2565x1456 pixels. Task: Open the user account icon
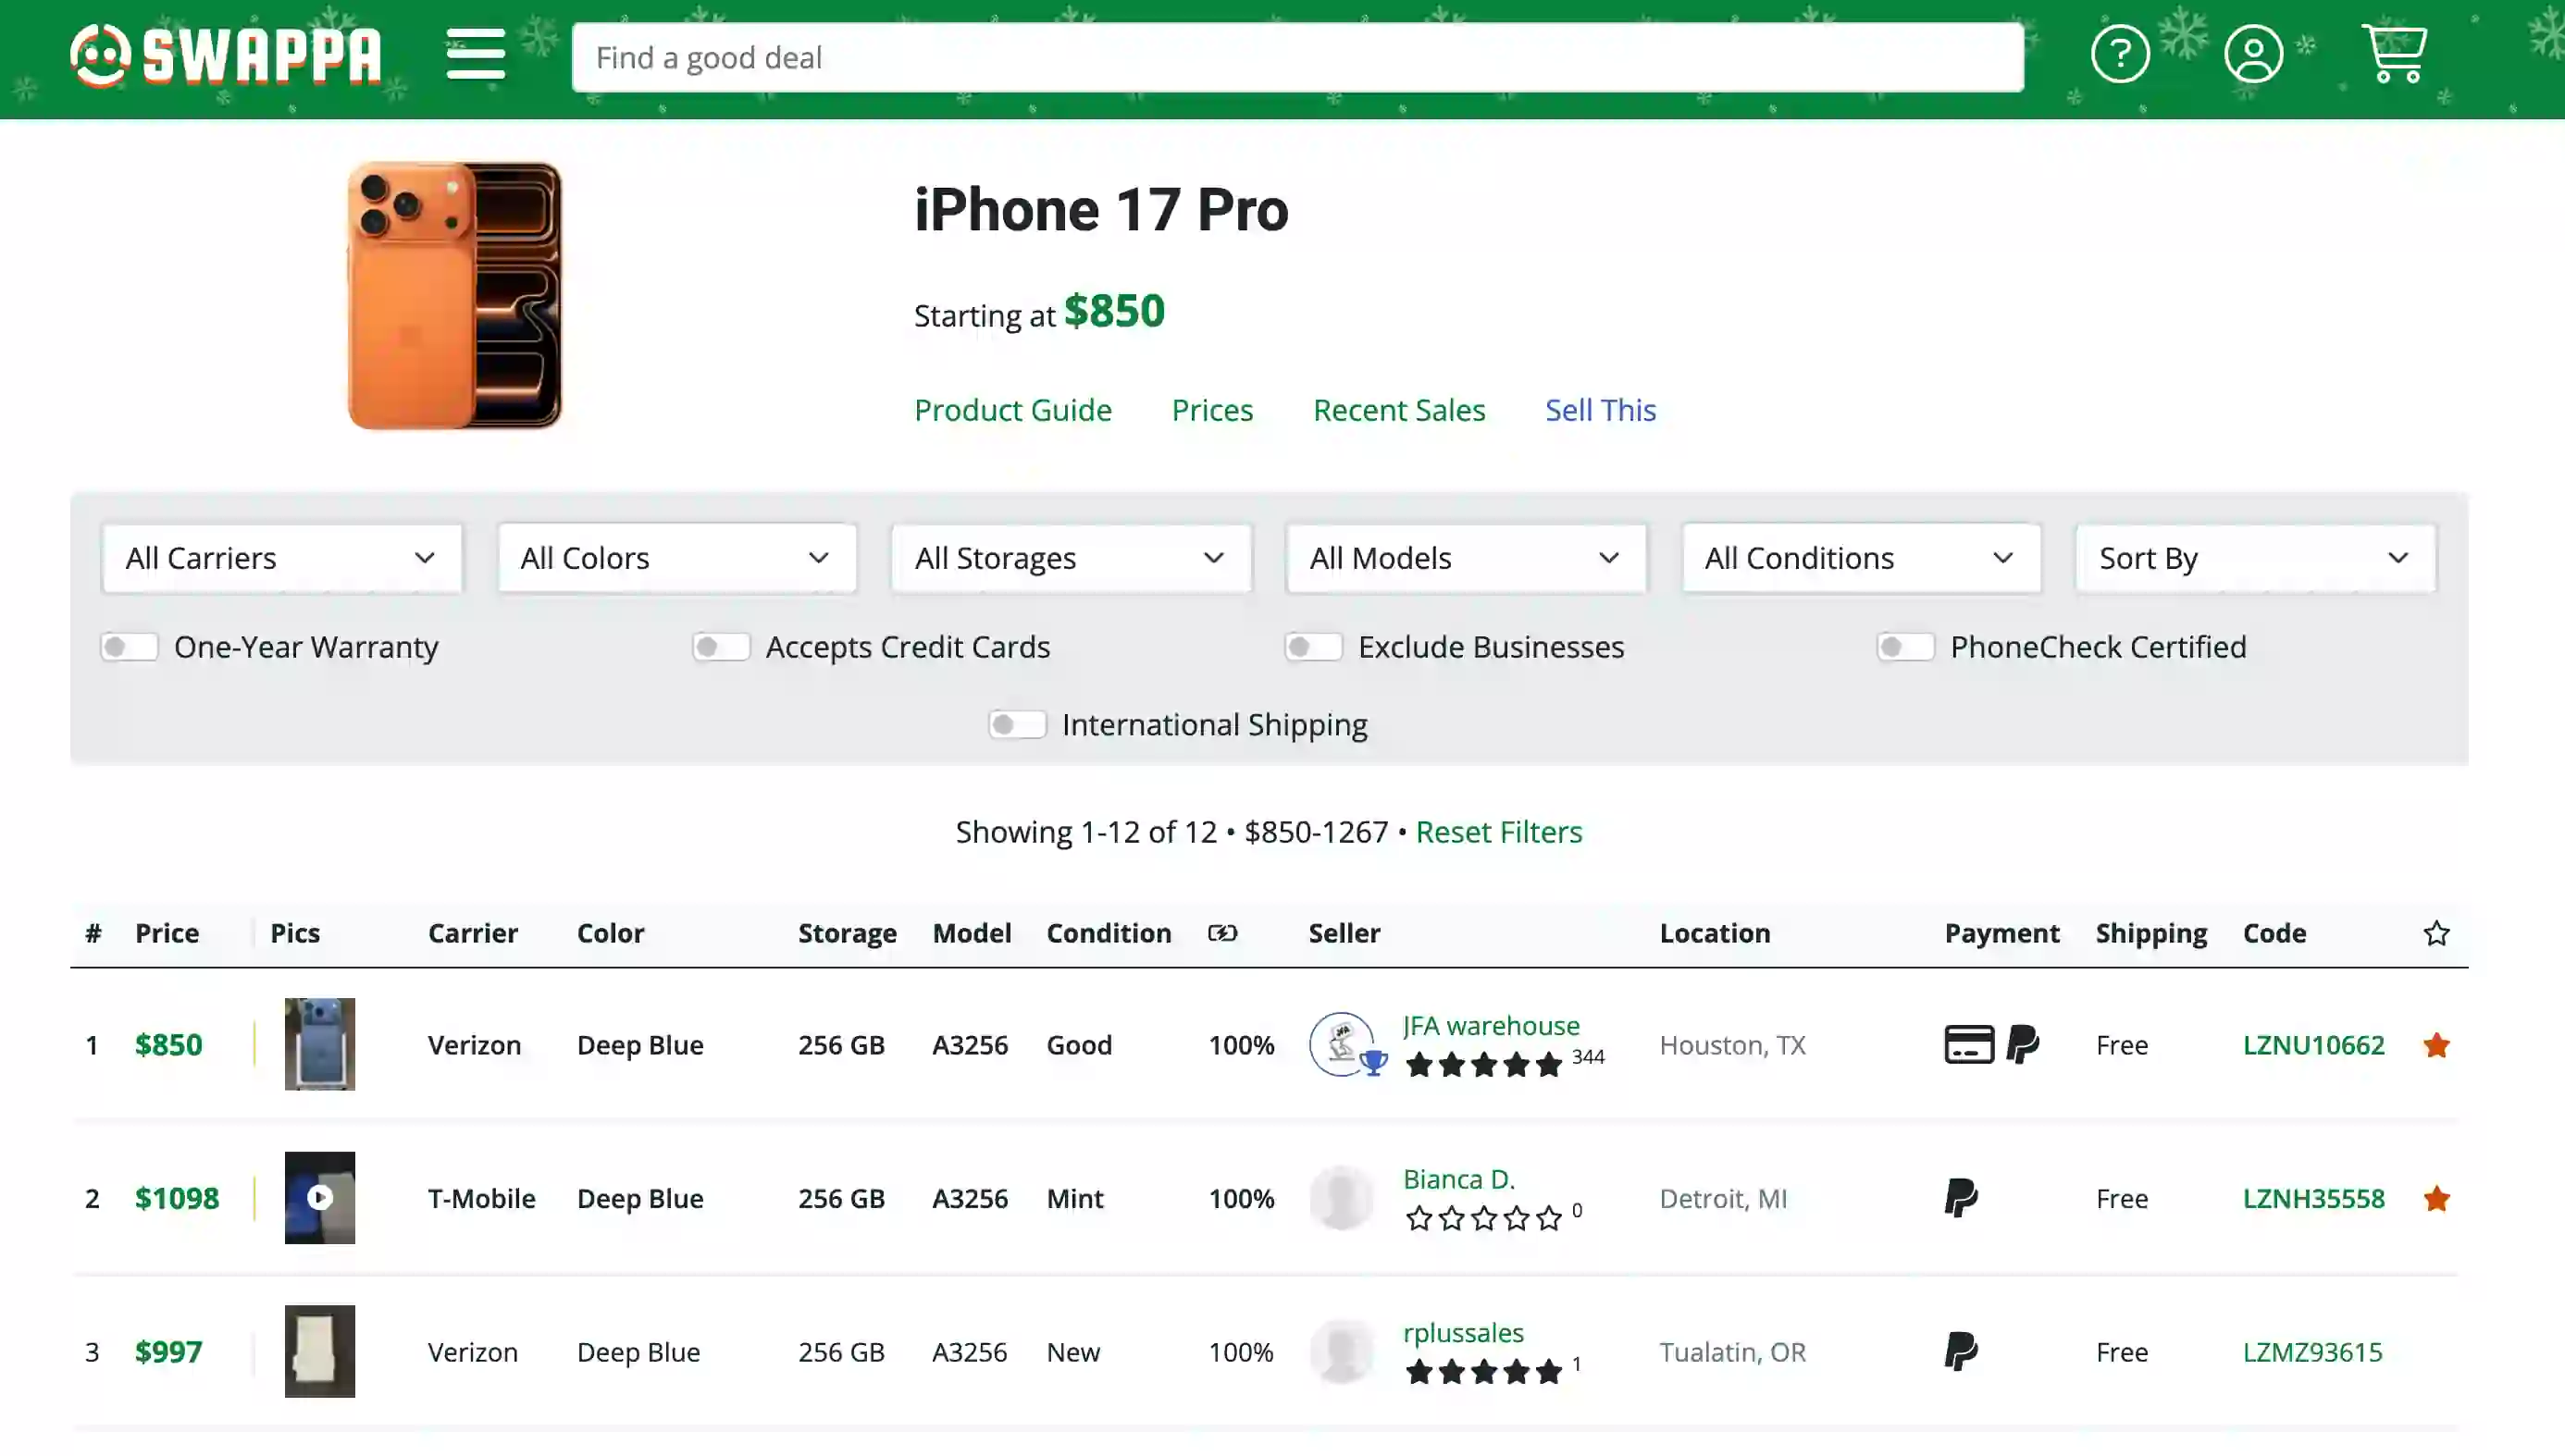(2253, 54)
